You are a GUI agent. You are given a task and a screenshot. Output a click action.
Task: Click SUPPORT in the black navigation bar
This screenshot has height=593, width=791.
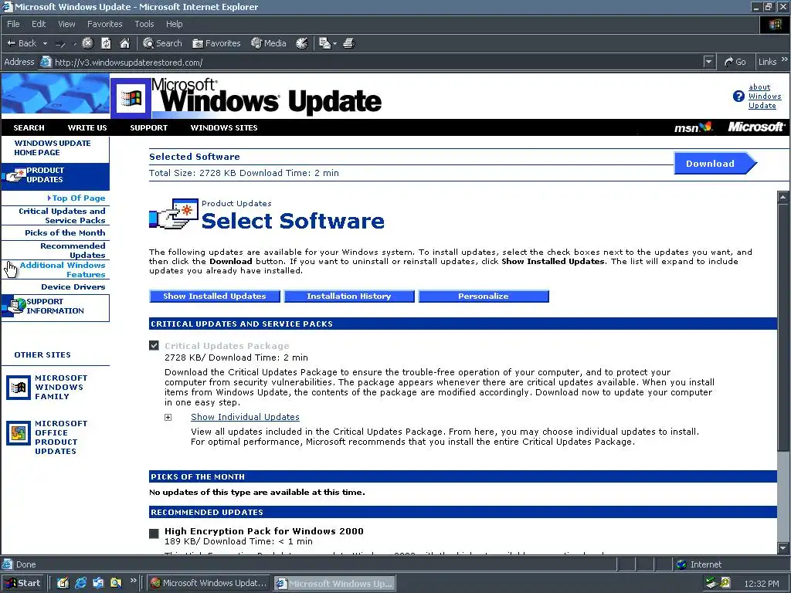(x=148, y=127)
